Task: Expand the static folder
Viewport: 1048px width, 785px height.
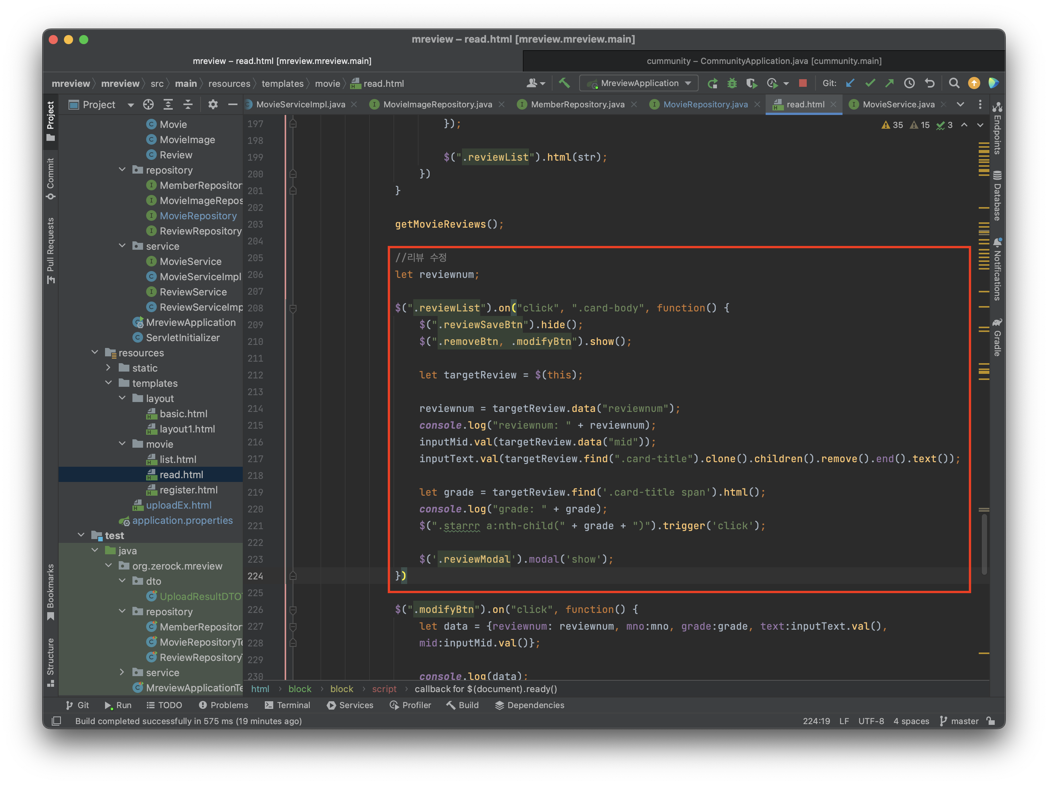Action: (108, 367)
